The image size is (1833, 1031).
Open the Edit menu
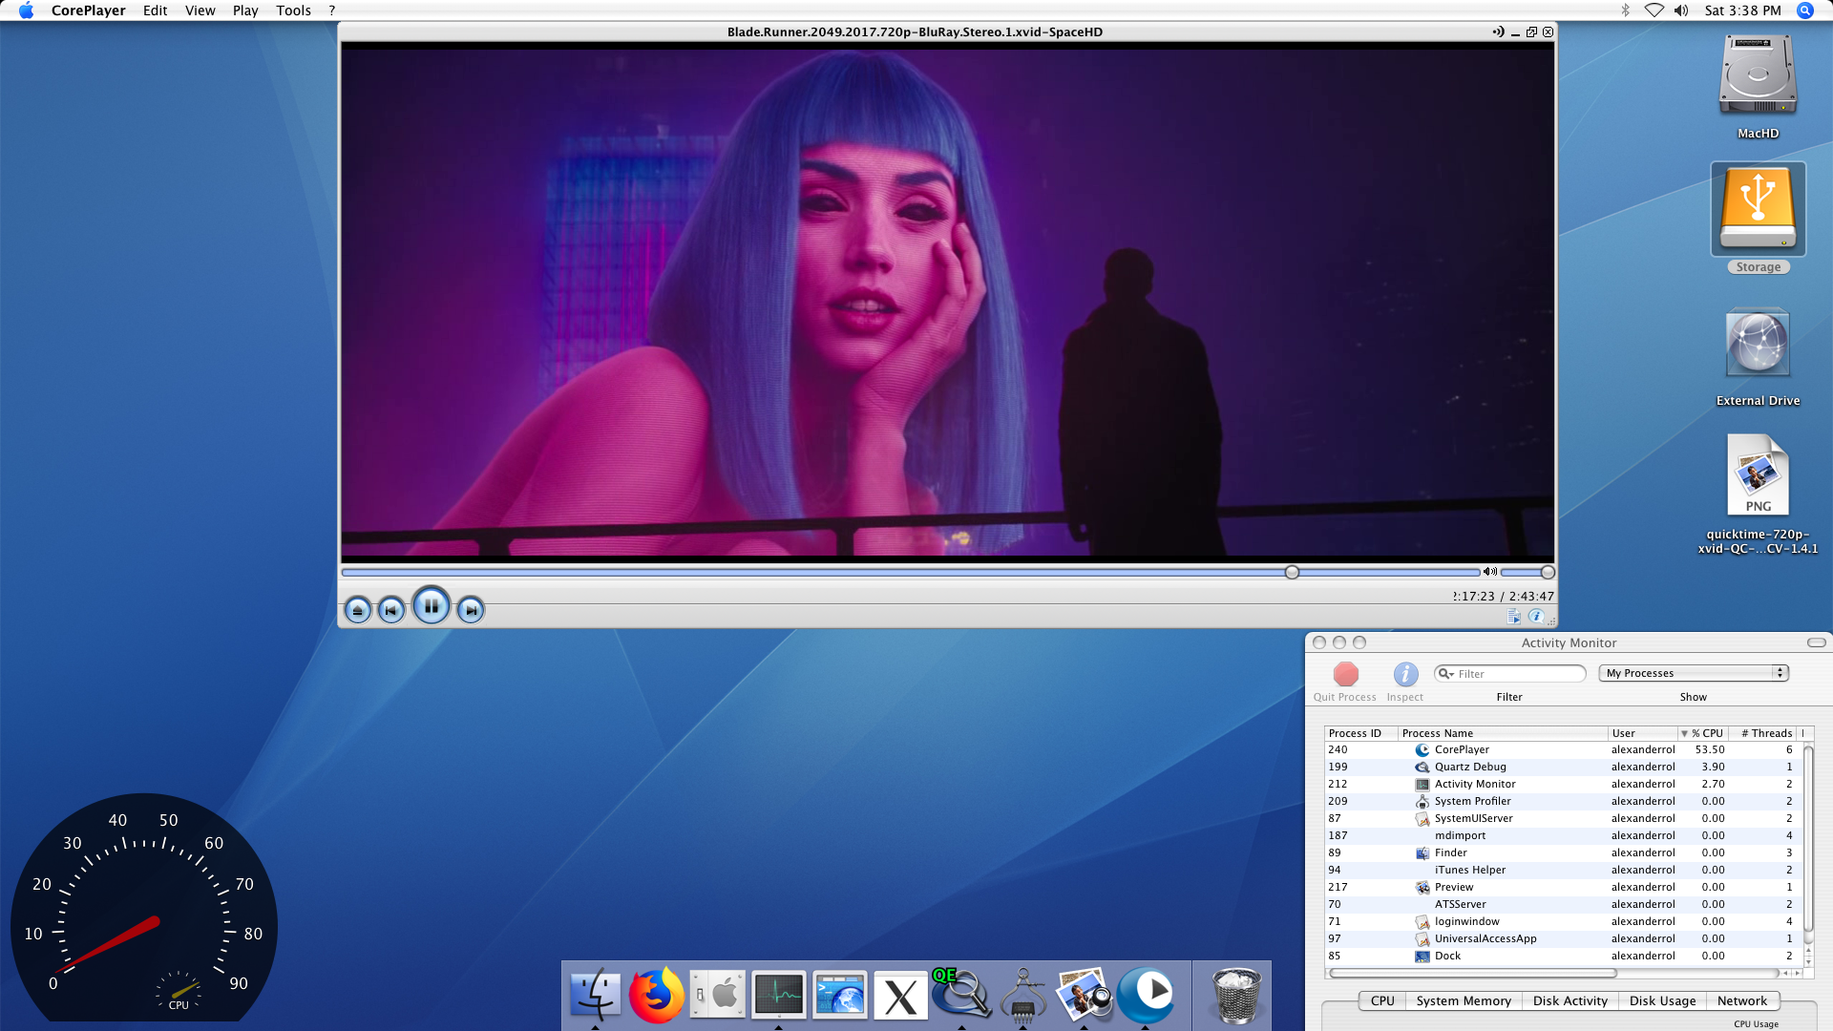pos(155,11)
